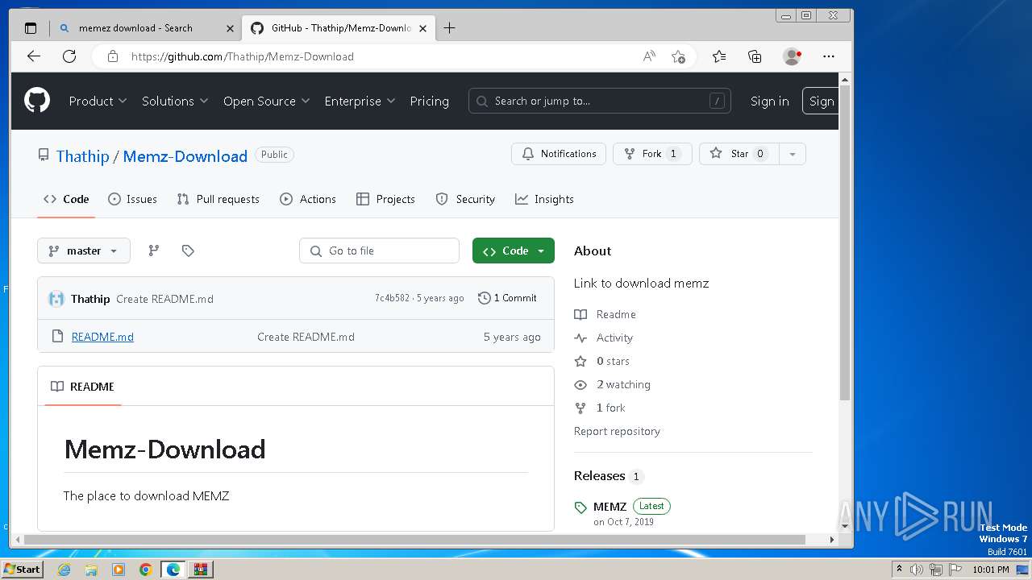Open the Read aloud icon
The height and width of the screenshot is (580, 1032).
coord(649,56)
